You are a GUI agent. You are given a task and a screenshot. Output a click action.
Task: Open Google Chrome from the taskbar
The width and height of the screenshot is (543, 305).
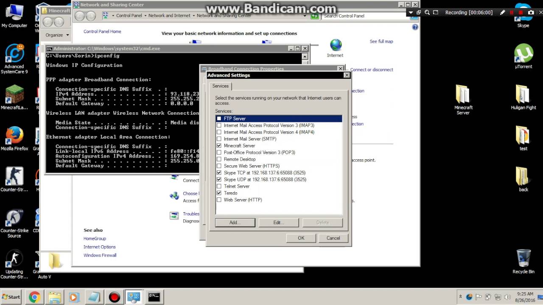click(34, 297)
